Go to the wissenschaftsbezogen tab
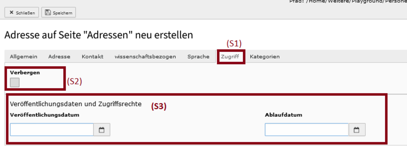This screenshot has width=407, height=152. 146,57
